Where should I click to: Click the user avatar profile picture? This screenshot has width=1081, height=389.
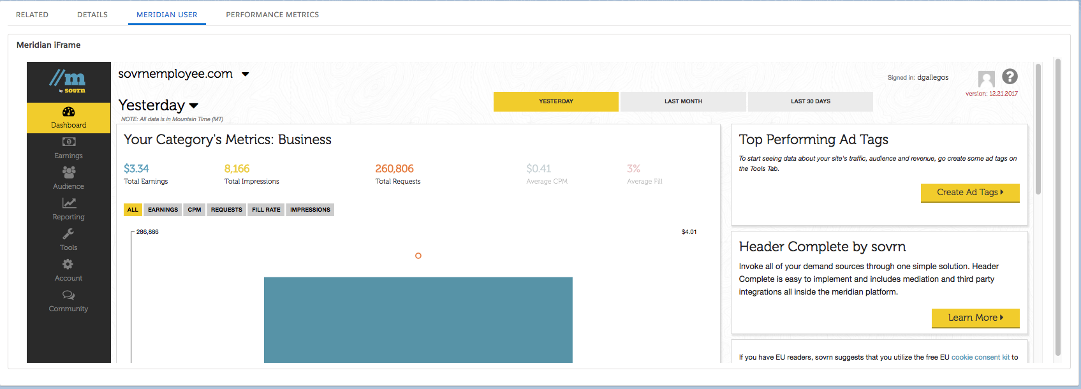(x=987, y=79)
